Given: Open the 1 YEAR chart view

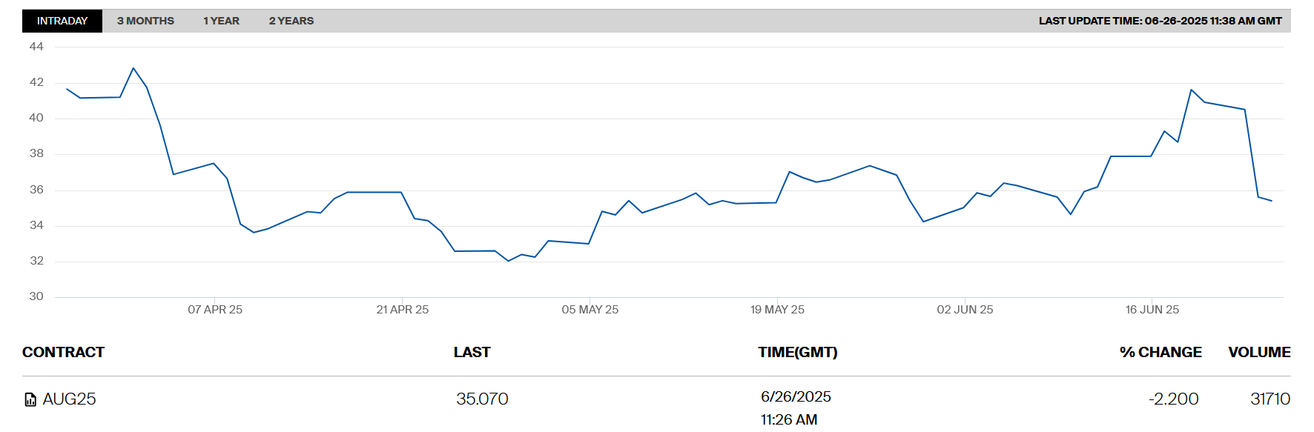Looking at the screenshot, I should point(221,21).
